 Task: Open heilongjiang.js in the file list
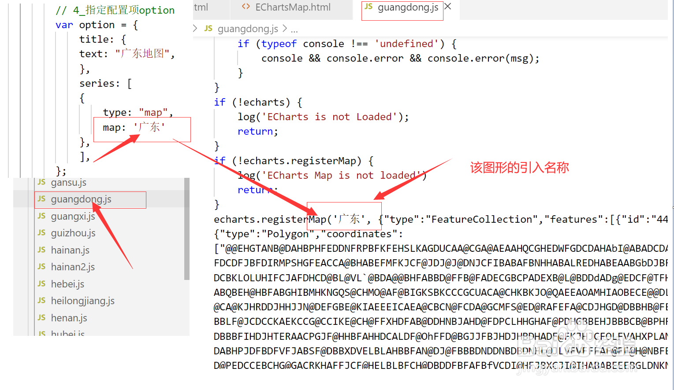coord(82,301)
